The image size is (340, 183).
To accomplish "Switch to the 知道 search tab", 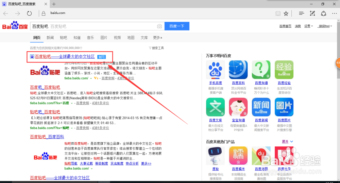I will (x=77, y=38).
